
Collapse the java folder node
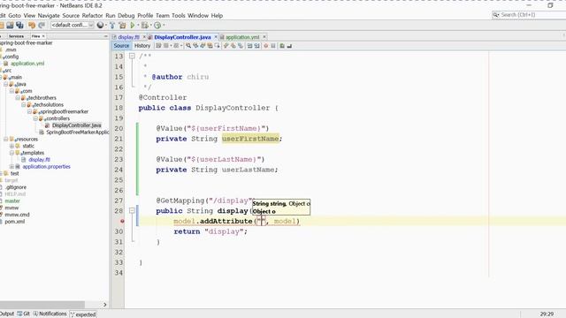(x=6, y=84)
